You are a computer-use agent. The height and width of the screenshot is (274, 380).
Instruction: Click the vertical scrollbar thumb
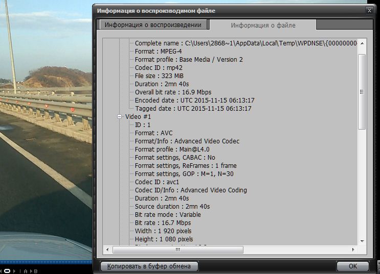pos(362,92)
